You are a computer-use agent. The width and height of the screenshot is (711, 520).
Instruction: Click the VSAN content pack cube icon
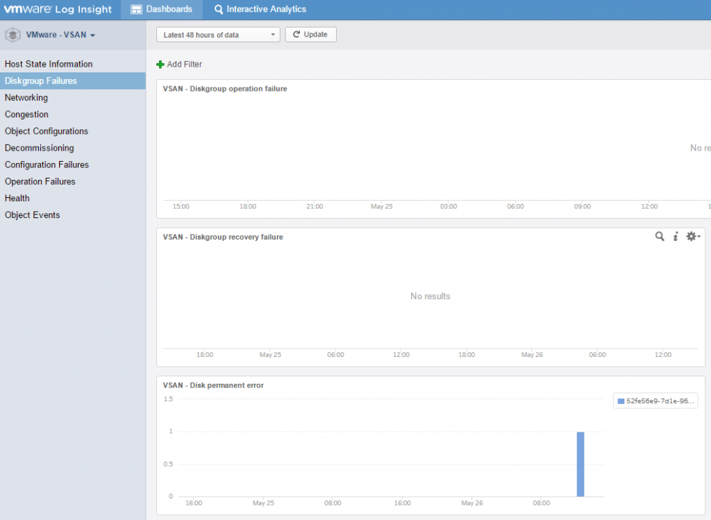12,35
